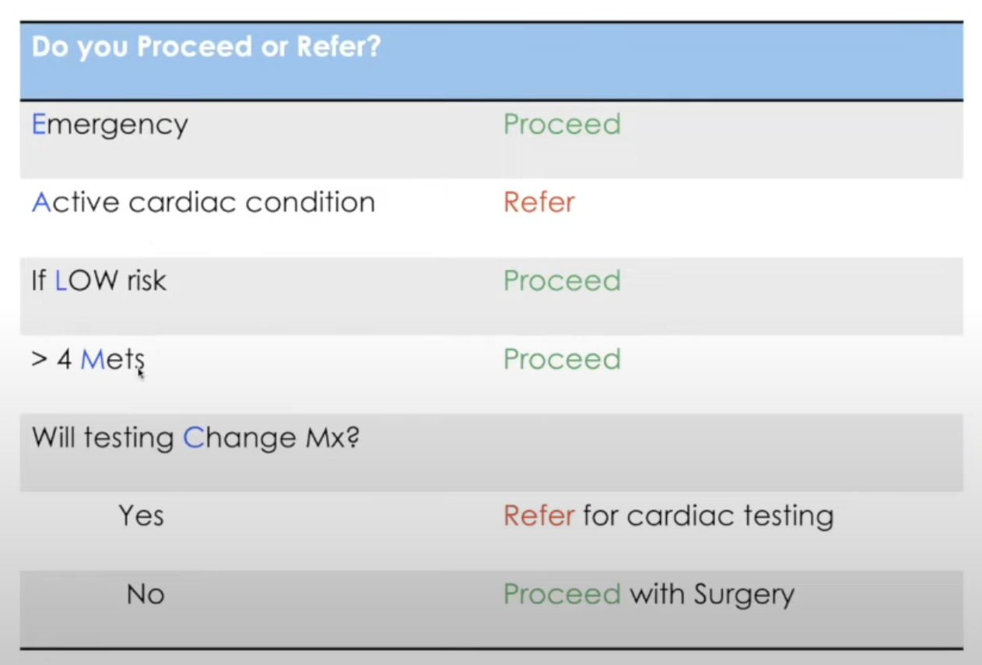Click the '> 4 Mets' text
The image size is (982, 665).
[88, 359]
